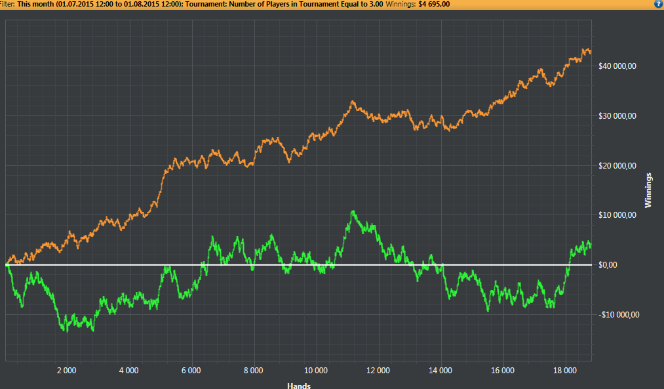
Task: Select the '12 000' x-axis label
Action: pos(378,371)
